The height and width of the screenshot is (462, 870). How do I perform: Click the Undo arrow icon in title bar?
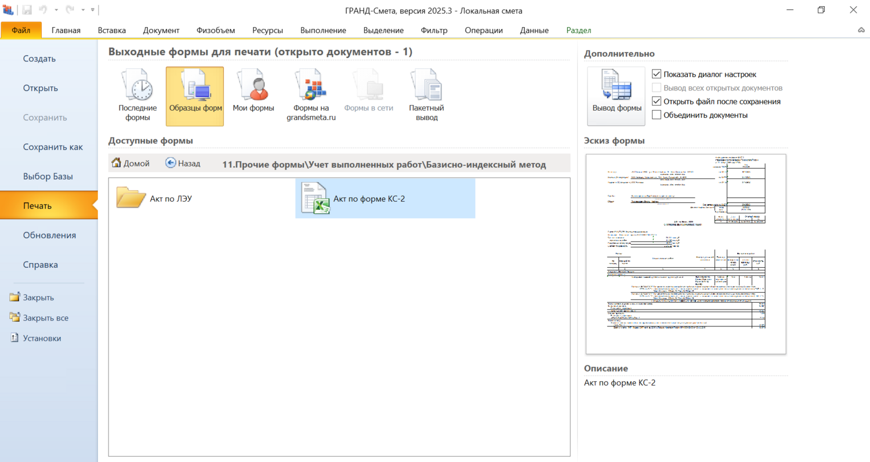(x=43, y=10)
